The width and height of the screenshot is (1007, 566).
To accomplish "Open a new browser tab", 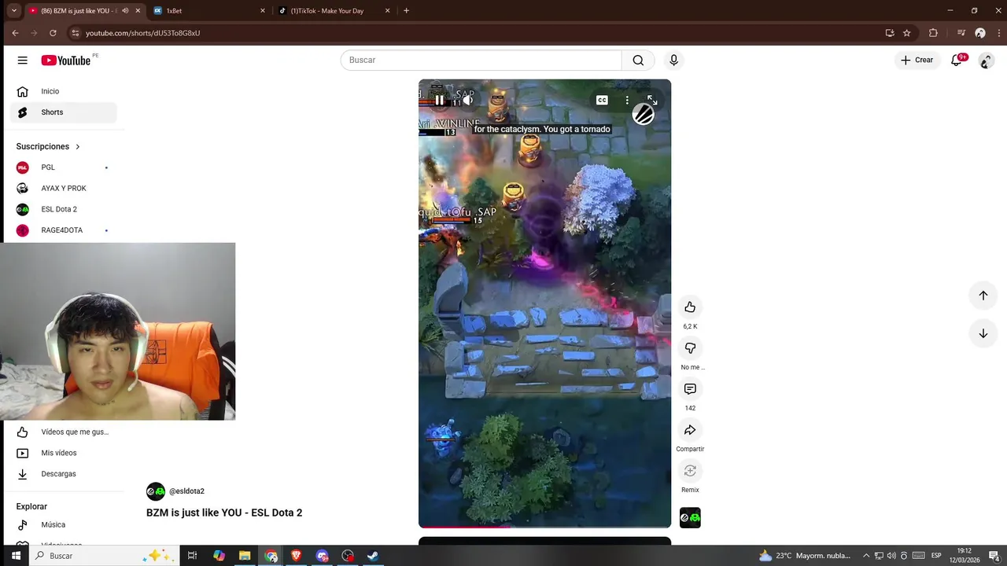I will coord(406,11).
